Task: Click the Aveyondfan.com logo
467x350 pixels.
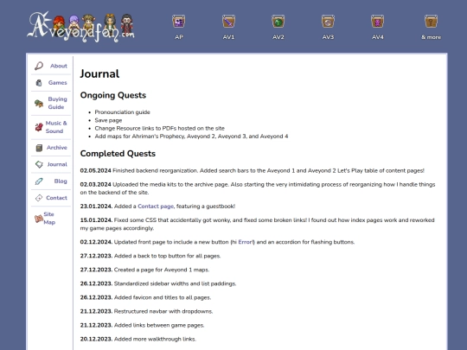Action: coord(80,27)
